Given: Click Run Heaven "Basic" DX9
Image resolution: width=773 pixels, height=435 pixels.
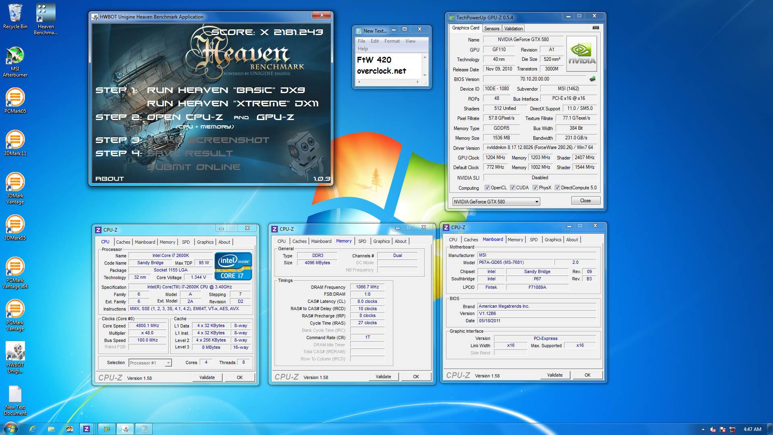Looking at the screenshot, I should (x=226, y=90).
